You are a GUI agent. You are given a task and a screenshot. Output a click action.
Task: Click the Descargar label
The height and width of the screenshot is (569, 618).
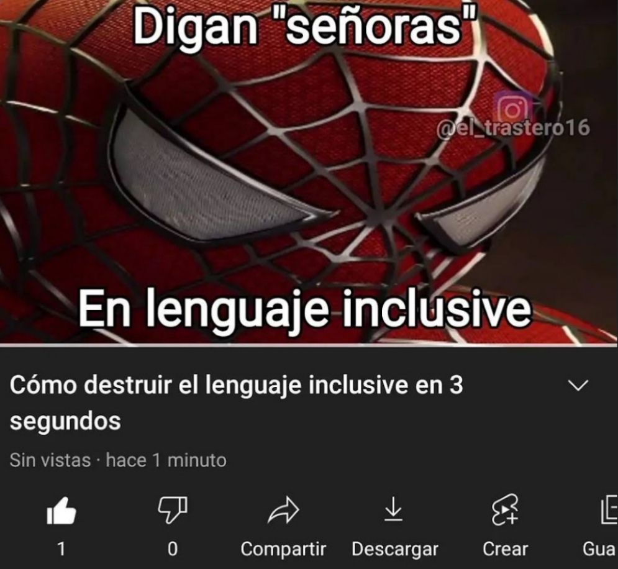pos(395,549)
